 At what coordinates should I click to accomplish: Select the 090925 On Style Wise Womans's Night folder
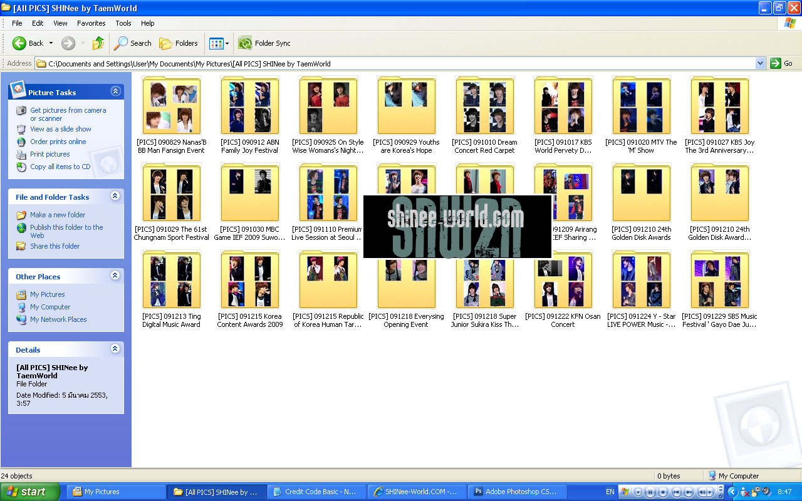(328, 116)
